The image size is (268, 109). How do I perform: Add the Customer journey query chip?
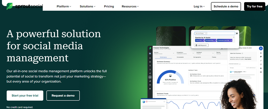225,40
